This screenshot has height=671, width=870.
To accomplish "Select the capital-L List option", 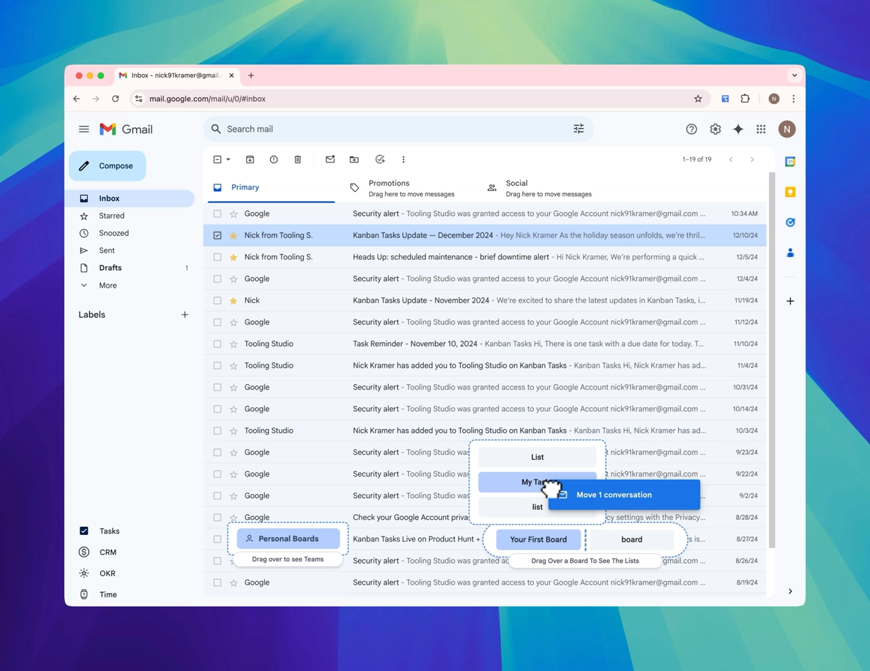I will [x=537, y=457].
